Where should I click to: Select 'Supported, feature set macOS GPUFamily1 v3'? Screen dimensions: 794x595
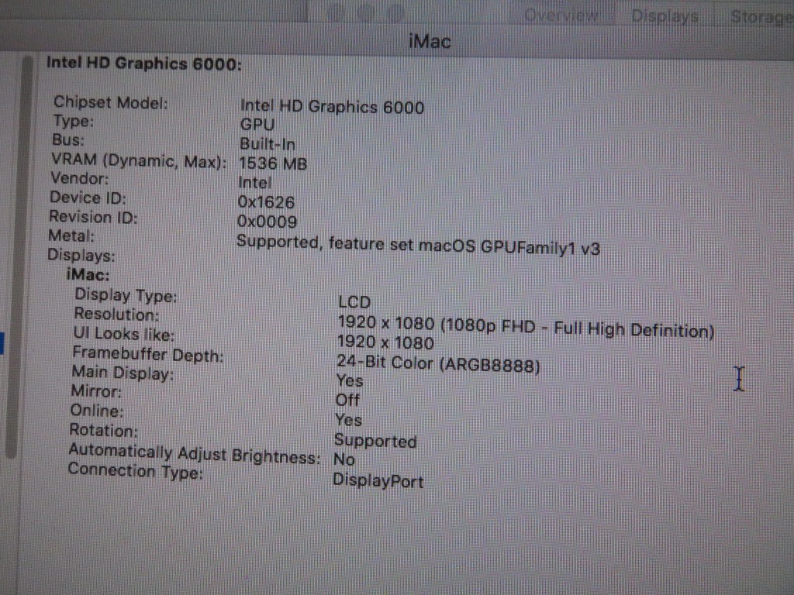(x=418, y=245)
